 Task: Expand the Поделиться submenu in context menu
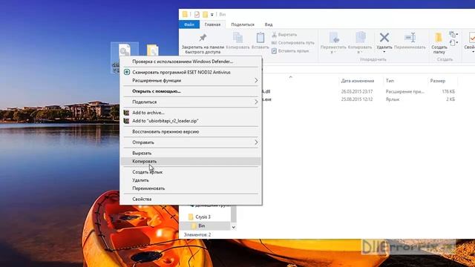click(x=191, y=102)
